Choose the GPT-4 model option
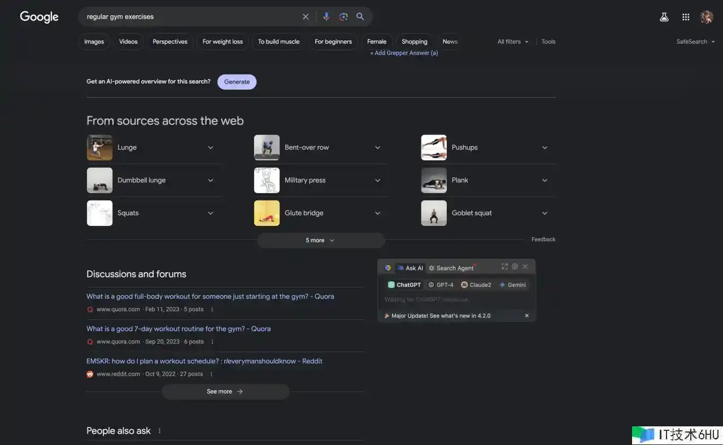Screen dimensions: 723x445 [x=441, y=285]
